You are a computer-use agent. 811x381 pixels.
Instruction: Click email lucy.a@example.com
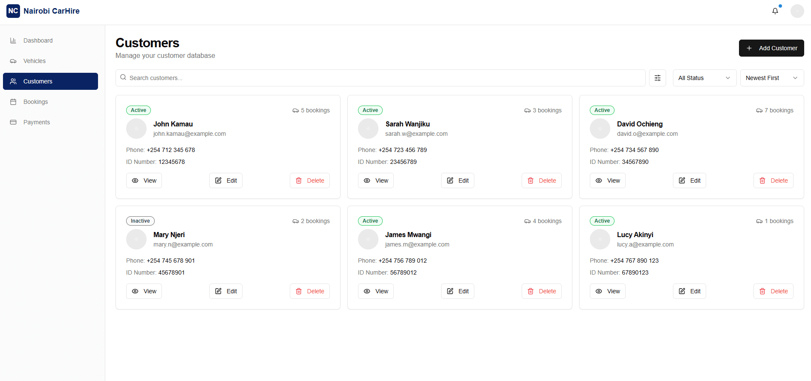645,244
